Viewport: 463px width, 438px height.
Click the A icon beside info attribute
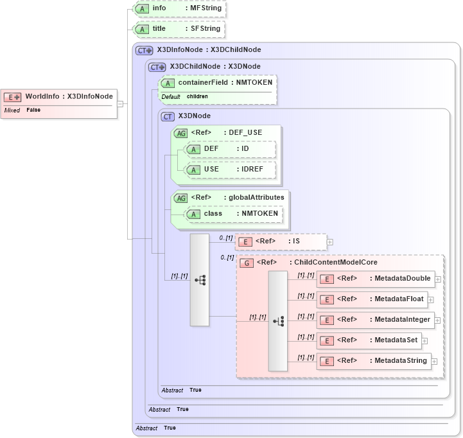click(x=142, y=9)
